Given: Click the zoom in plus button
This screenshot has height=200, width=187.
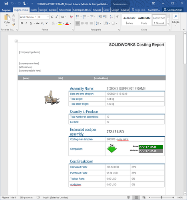Looking at the screenshot, I should 173,197.
